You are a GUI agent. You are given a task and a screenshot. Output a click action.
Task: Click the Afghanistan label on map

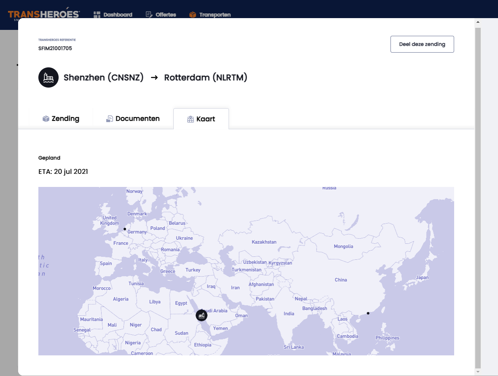261,284
